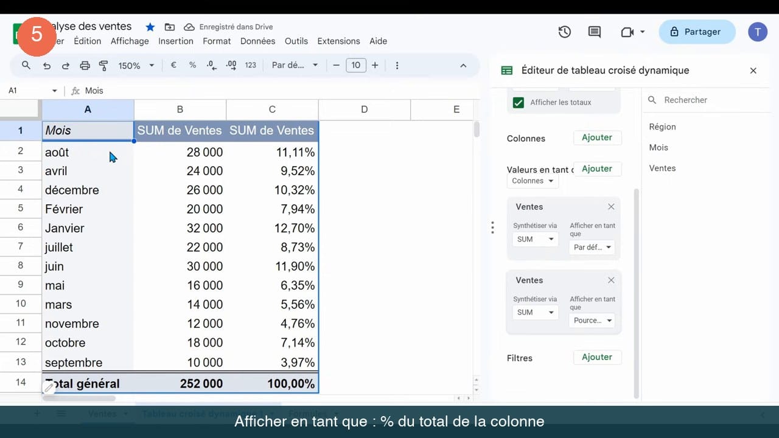Click the search menus magnifier icon
779x438 pixels.
click(26, 65)
